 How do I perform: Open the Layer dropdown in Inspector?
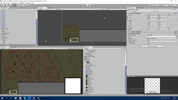[x=167, y=11]
